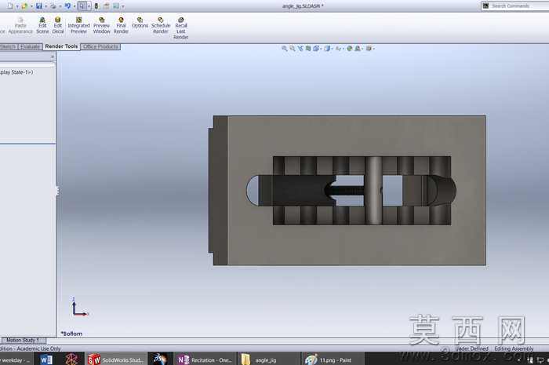The width and height of the screenshot is (549, 365).
Task: Switch to SolidWorks Student in the taskbar
Action: pos(115,360)
